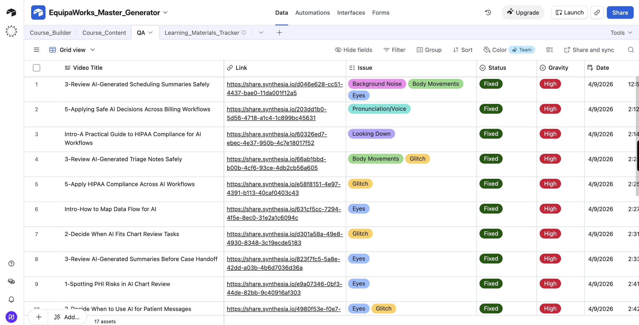Click the Share button
Image resolution: width=639 pixels, height=325 pixels.
[x=620, y=13]
